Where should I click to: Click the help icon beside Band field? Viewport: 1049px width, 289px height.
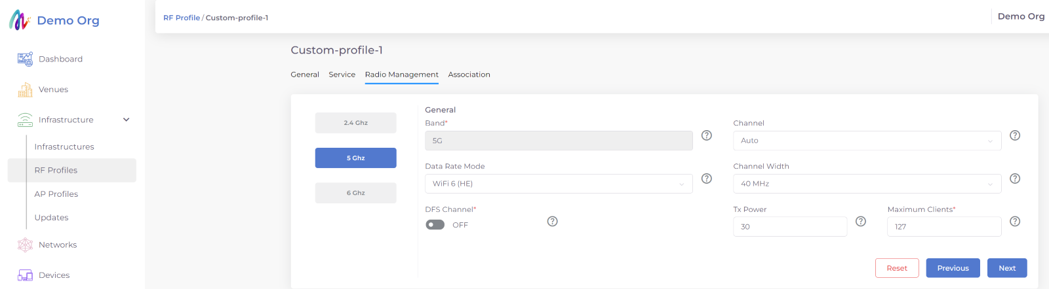[707, 135]
